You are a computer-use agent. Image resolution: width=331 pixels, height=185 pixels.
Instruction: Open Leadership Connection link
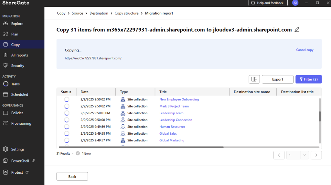176,120
